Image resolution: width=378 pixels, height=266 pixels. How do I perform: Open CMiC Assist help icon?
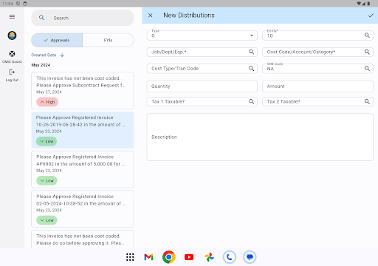click(x=12, y=54)
